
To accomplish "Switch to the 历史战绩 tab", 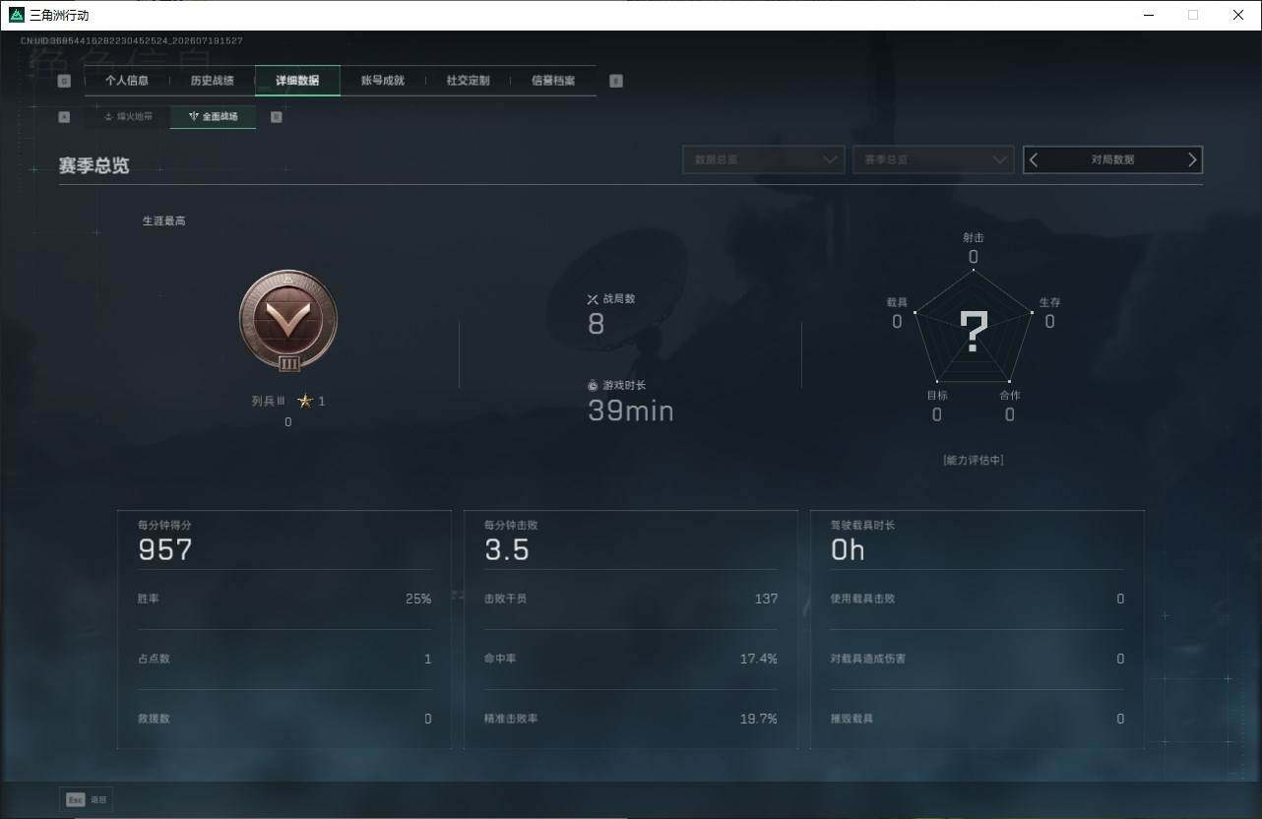I will [x=212, y=81].
